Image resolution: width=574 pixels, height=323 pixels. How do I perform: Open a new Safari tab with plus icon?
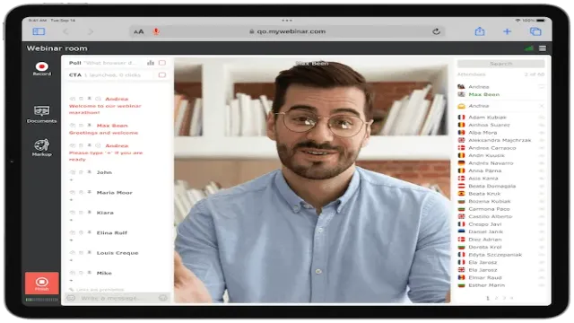point(507,31)
